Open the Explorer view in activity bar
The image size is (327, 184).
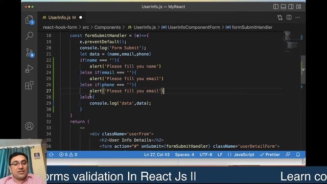click(29, 20)
